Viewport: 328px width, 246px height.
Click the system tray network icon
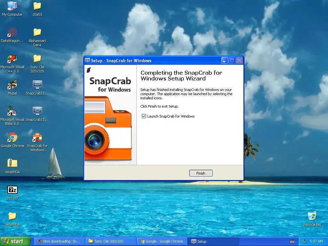(x=304, y=242)
